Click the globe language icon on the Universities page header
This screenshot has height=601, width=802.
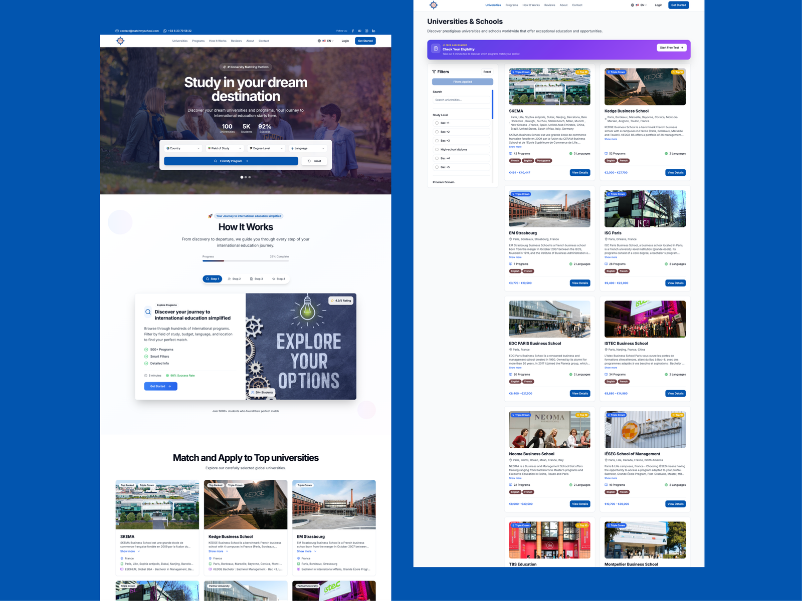(x=633, y=5)
